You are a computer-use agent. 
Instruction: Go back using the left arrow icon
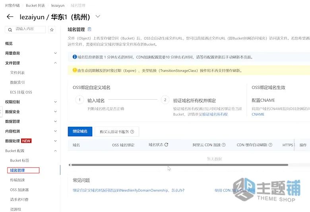coord(10,17)
